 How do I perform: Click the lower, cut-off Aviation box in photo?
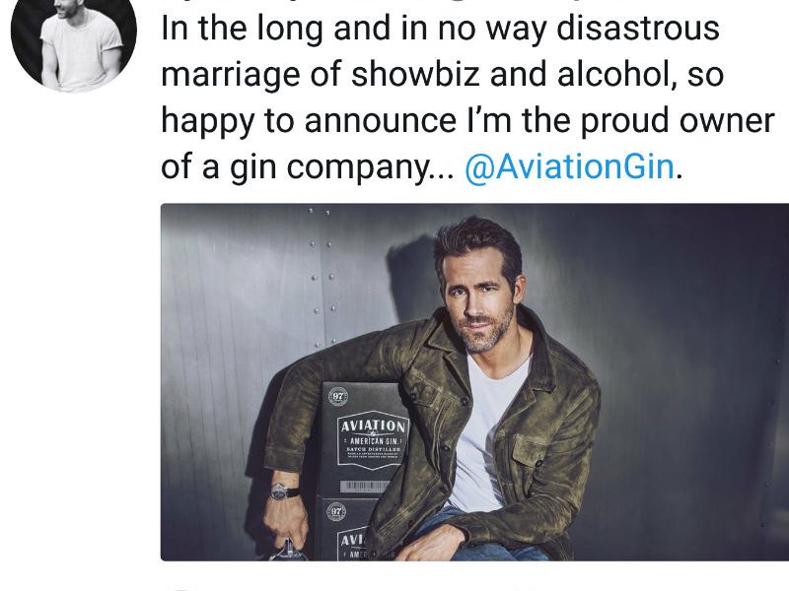coord(346,532)
